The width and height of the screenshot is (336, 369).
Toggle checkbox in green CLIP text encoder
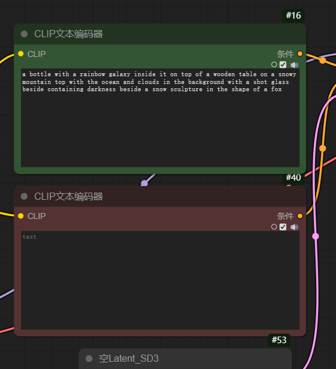point(283,65)
